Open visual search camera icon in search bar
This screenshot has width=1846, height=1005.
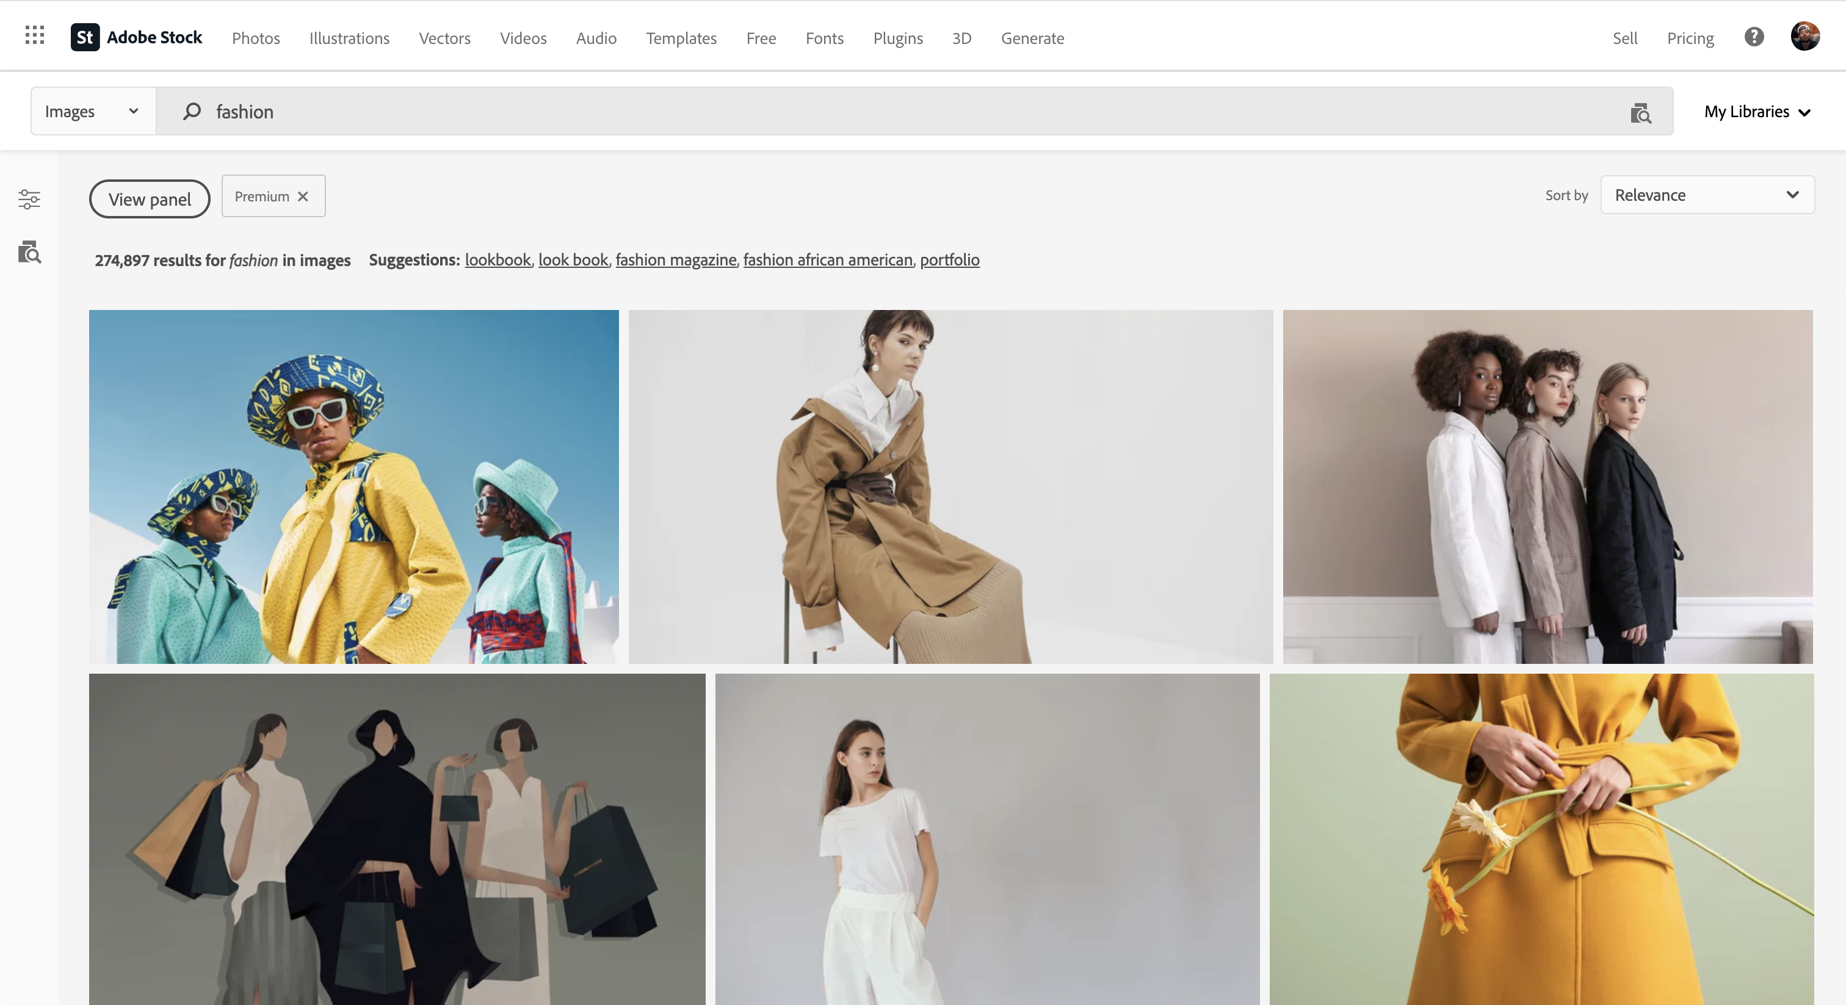click(1640, 112)
